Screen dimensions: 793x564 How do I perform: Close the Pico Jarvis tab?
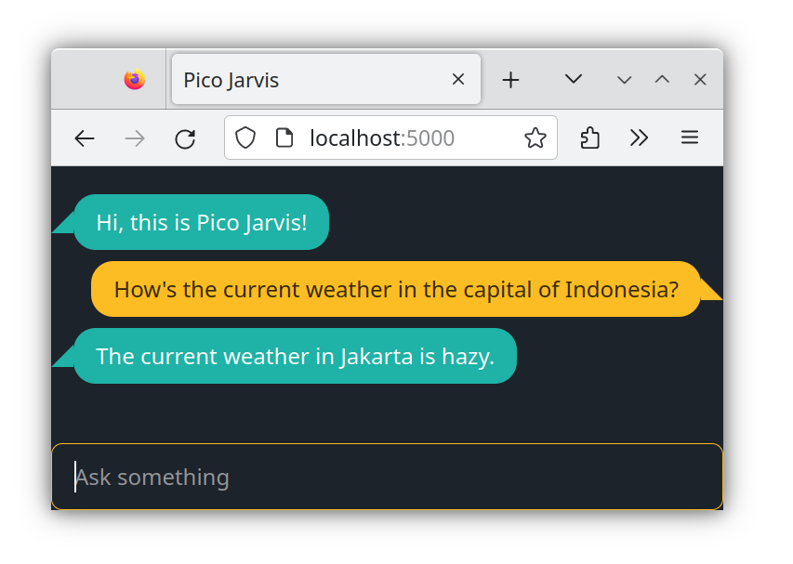click(x=458, y=79)
